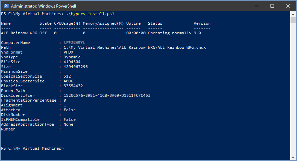Click the bottom PS prompt line
This screenshot has height=161, width=297.
pos(32,148)
